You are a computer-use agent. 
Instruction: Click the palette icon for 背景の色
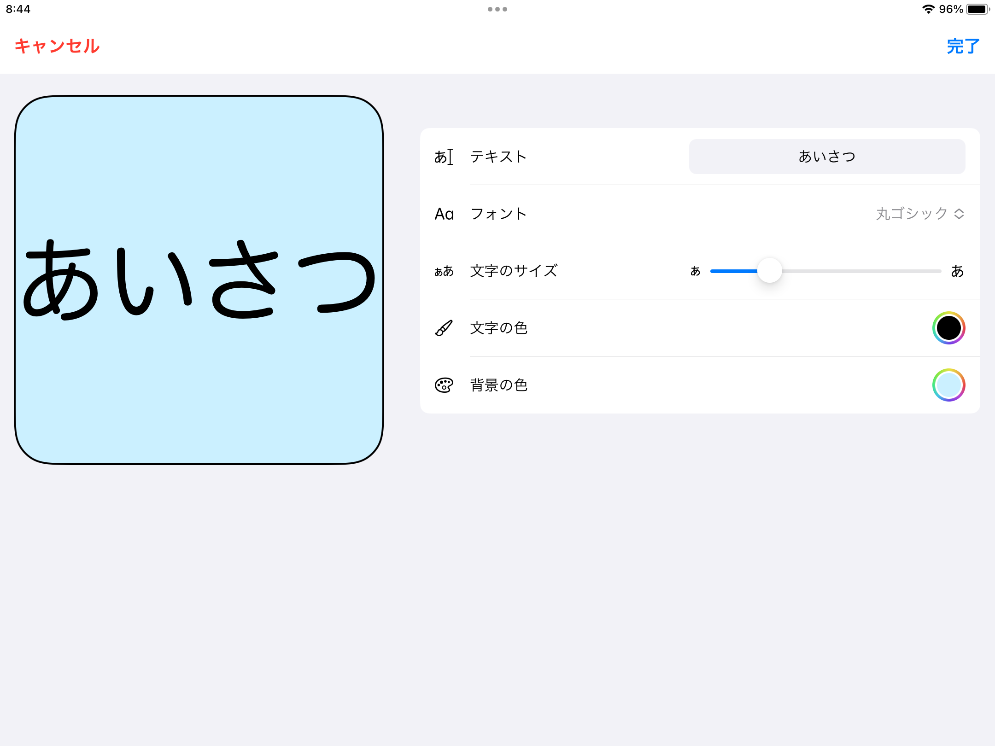[444, 385]
